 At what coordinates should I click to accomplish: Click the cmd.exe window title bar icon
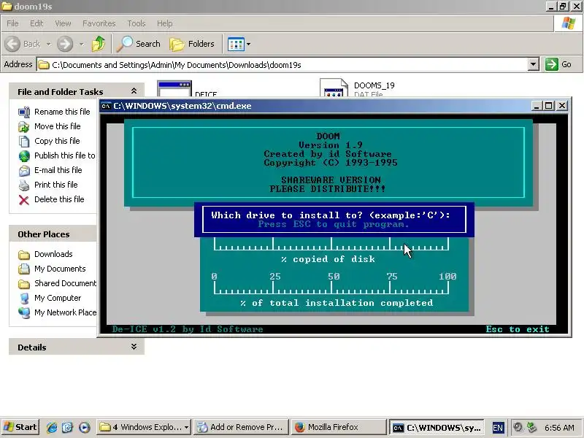click(x=106, y=106)
